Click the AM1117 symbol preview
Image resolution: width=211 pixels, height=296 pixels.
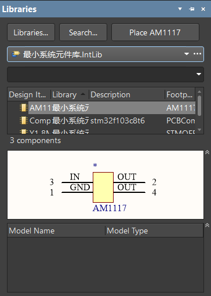[x=106, y=185]
